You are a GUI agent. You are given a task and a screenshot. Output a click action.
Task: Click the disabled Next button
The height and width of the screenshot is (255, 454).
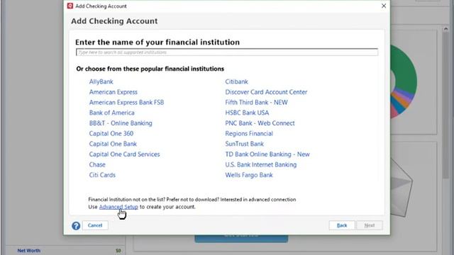370,225
